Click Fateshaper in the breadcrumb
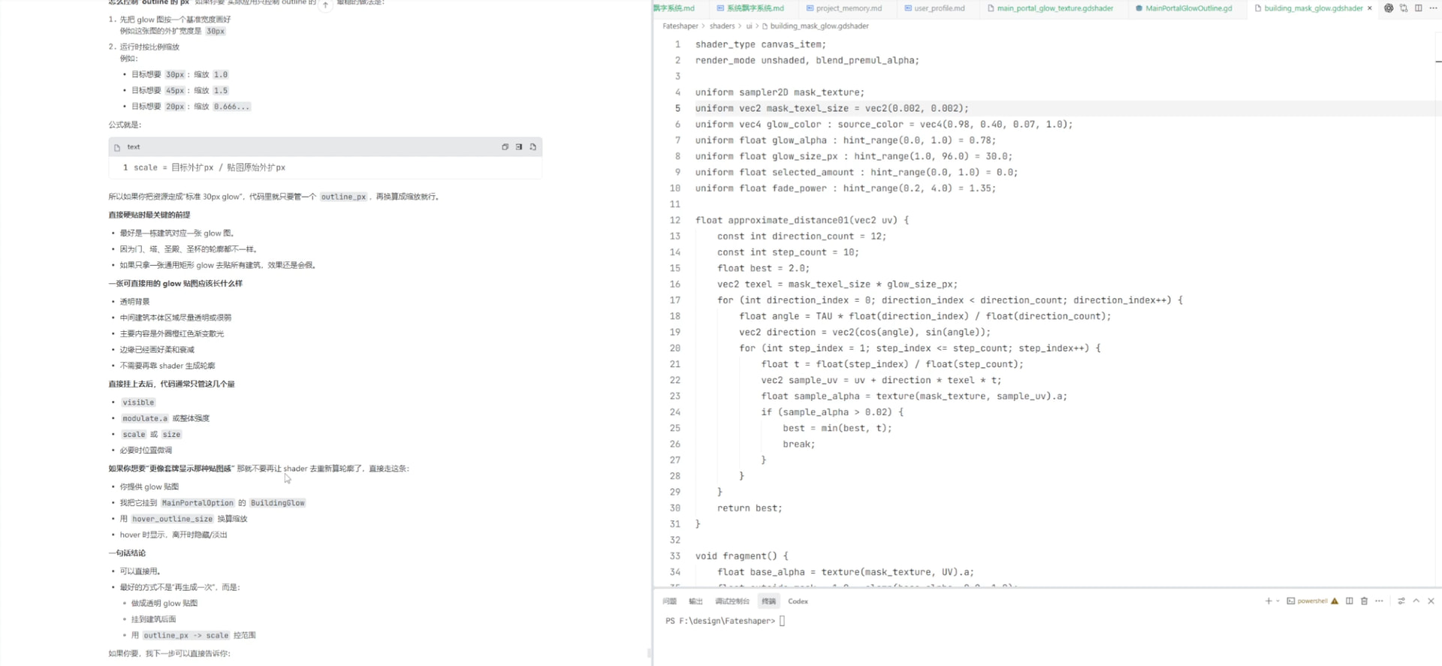This screenshot has width=1442, height=666. pos(680,26)
